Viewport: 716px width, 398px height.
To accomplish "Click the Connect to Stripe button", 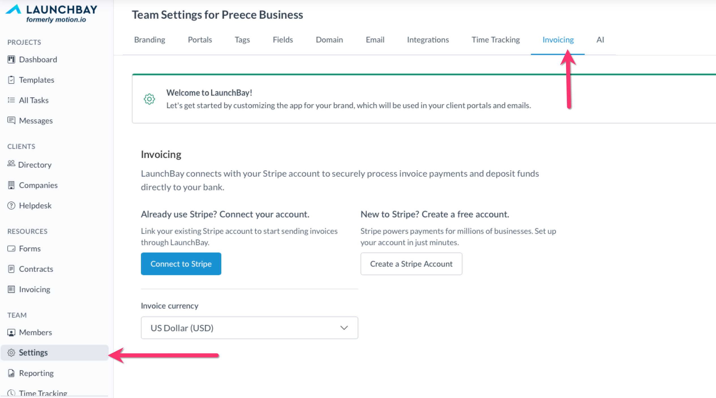I will tap(181, 264).
